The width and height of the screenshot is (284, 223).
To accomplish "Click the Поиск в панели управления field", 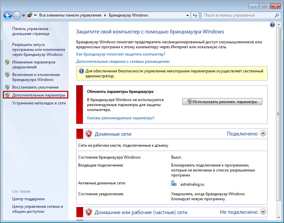I will click(237, 15).
